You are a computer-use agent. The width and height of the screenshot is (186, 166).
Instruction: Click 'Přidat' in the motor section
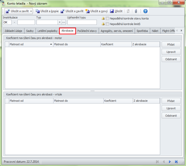pos(171,45)
